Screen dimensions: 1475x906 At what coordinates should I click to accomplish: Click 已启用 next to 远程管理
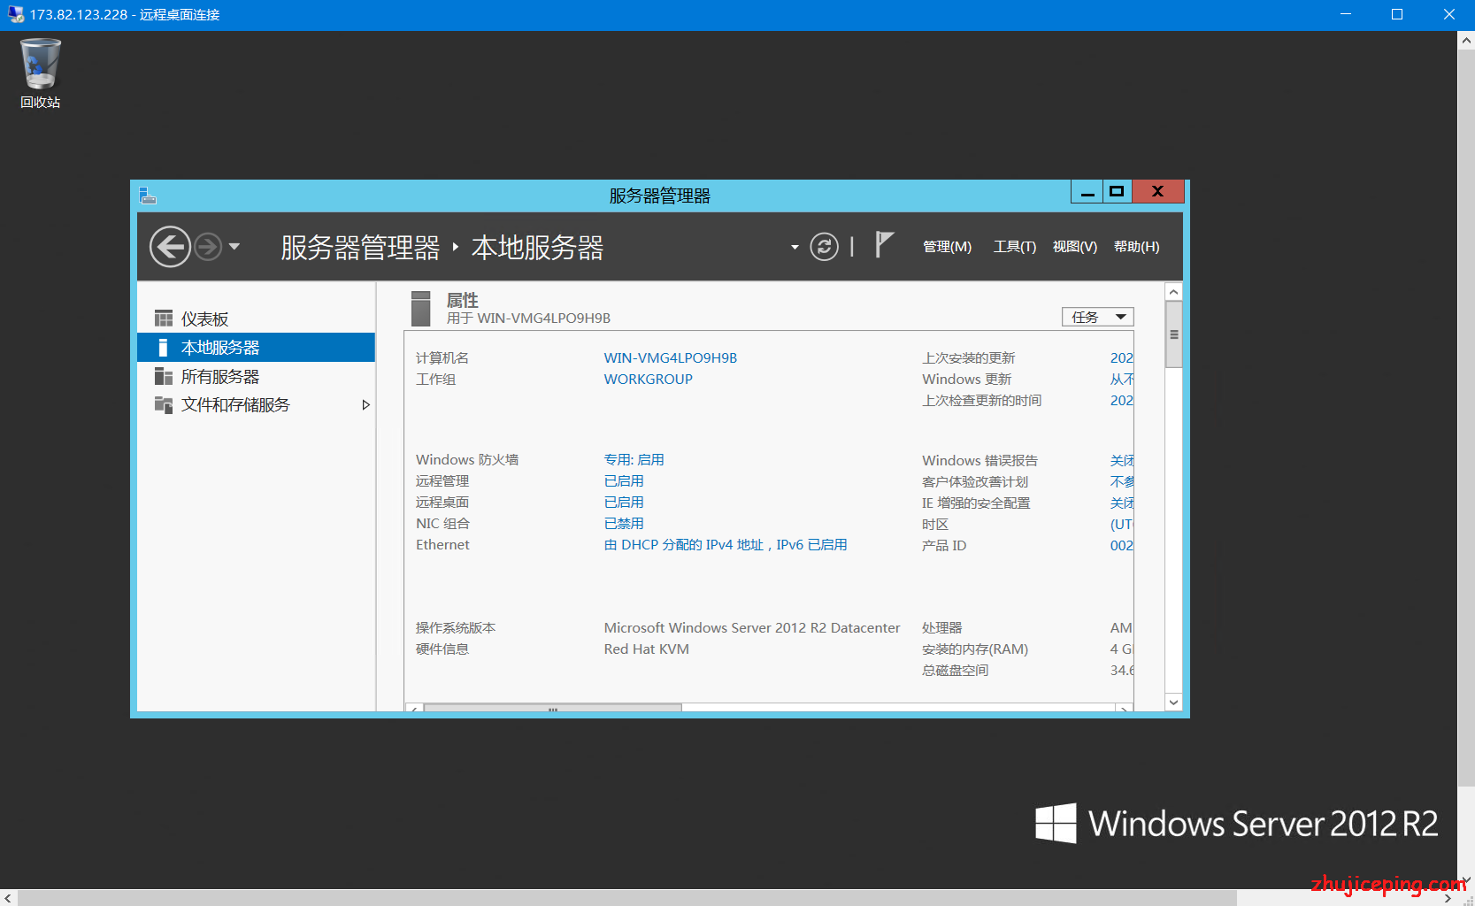(624, 481)
